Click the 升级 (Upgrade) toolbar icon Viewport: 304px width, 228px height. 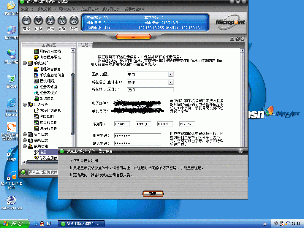pyautogui.click(x=74, y=20)
